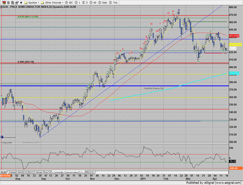Click the right tab scroll arrow
The image size is (243, 185).
tap(5, 172)
